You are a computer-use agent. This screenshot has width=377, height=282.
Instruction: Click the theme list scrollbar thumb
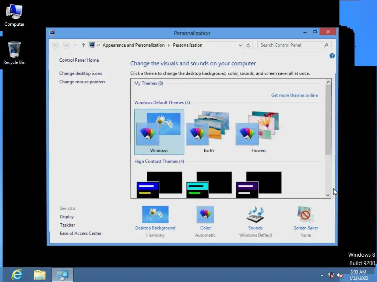[x=328, y=120]
